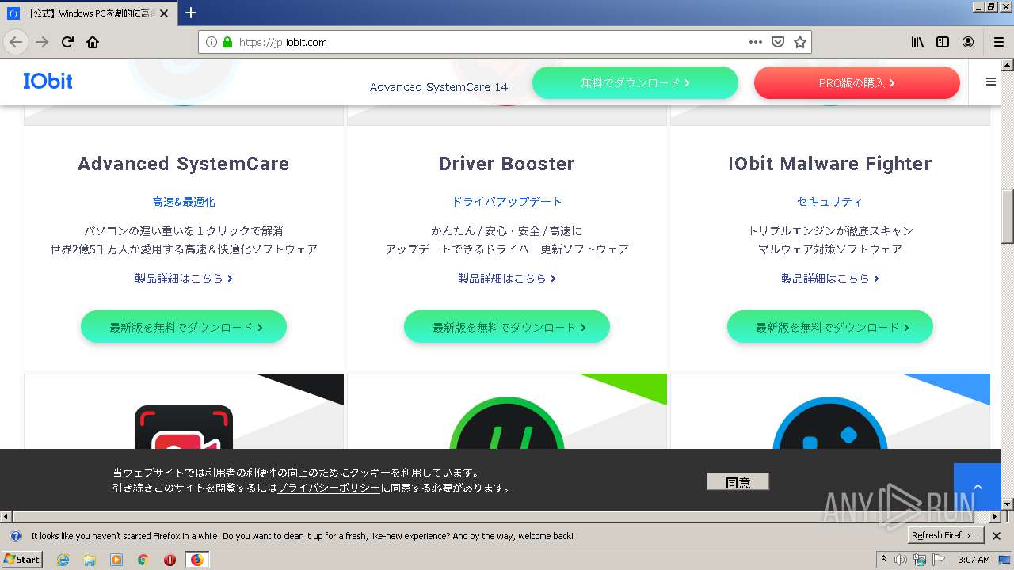
Task: Open the Windows Start menu
Action: click(21, 560)
